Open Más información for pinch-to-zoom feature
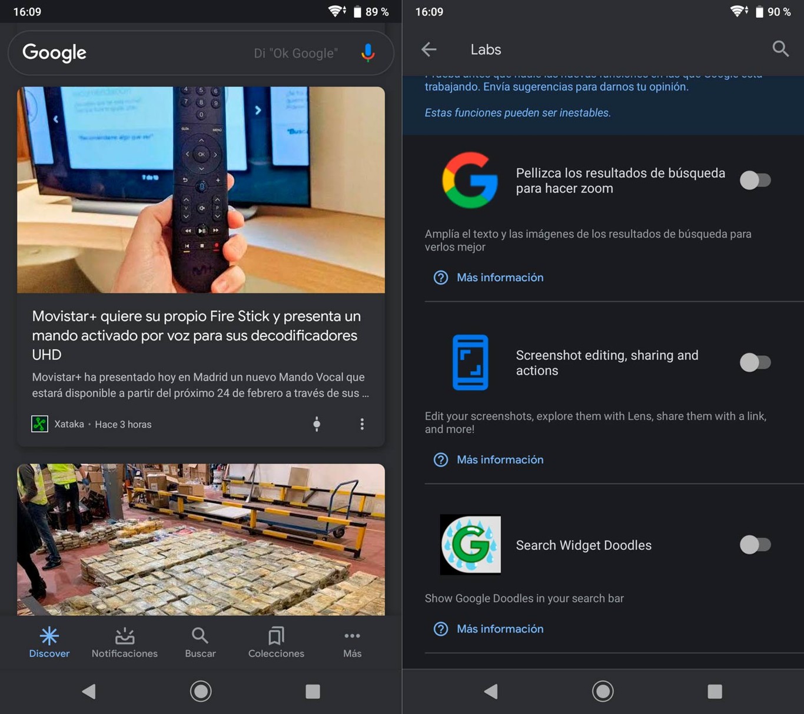The width and height of the screenshot is (804, 714). [500, 278]
